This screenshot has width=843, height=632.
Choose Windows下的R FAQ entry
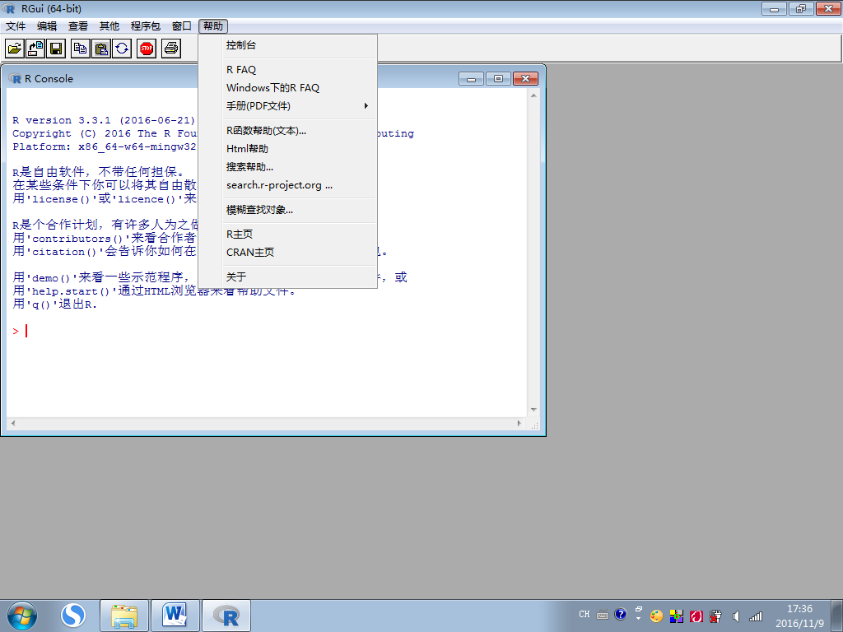[287, 87]
